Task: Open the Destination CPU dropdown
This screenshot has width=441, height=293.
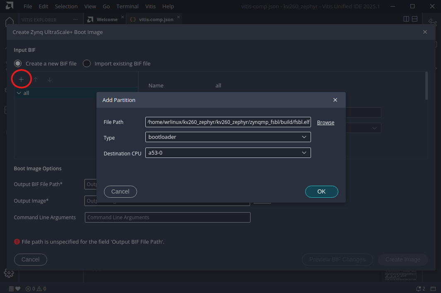Action: 228,153
